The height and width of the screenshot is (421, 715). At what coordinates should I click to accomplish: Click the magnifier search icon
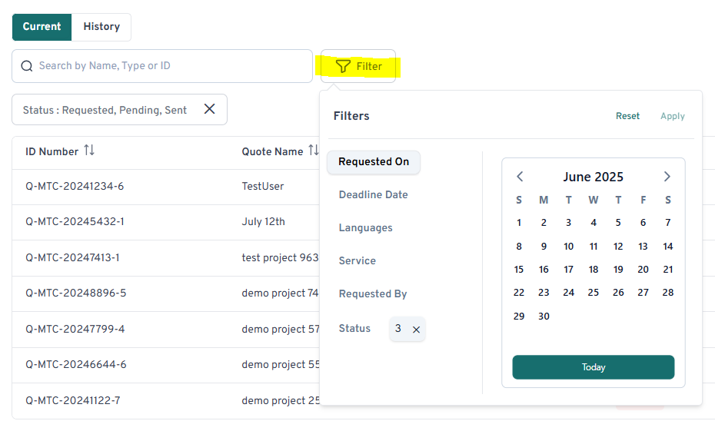point(27,66)
